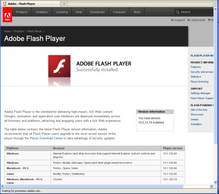219x194 pixels.
Task: Open Flash Player Home sidebar link
Action: pos(202,56)
